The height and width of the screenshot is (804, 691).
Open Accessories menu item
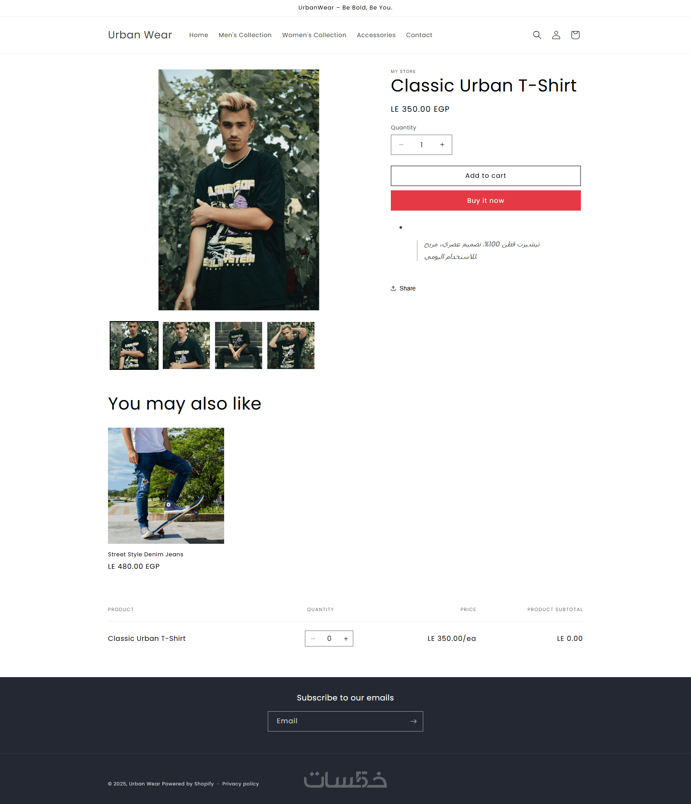point(376,35)
